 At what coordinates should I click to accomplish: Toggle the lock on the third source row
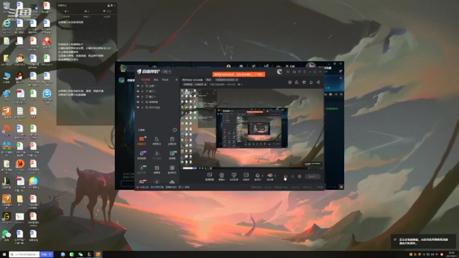(x=142, y=96)
